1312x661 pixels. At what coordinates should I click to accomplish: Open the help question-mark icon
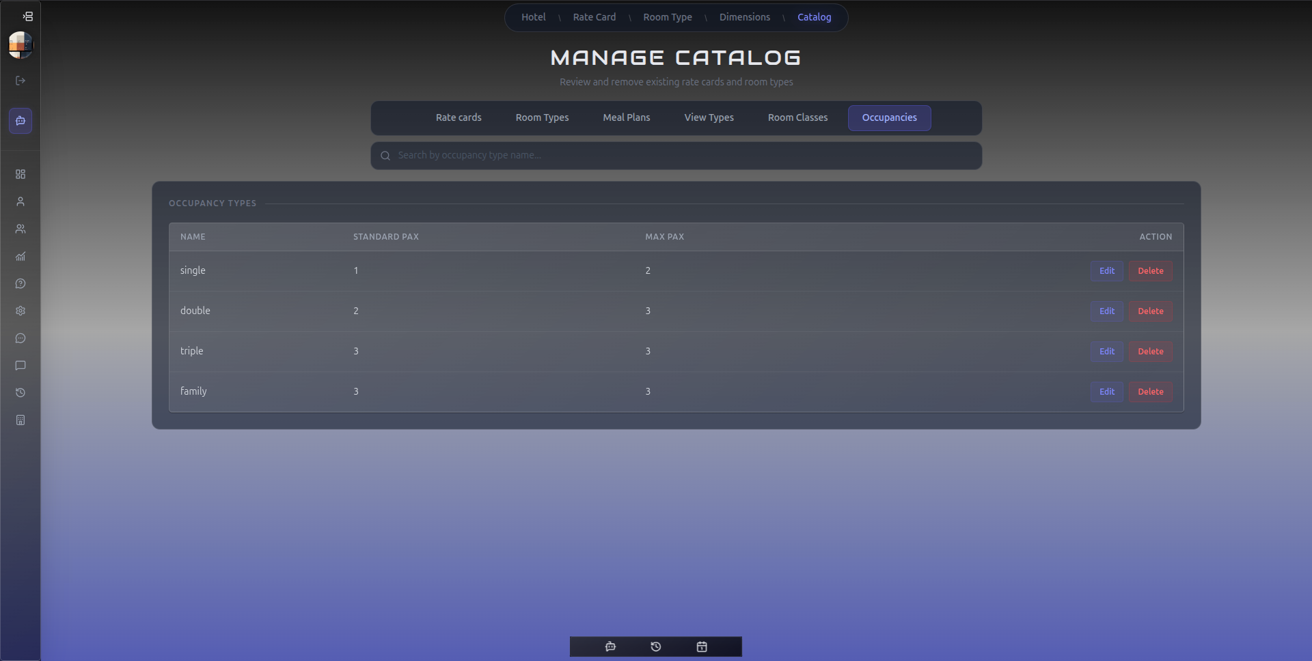point(20,283)
